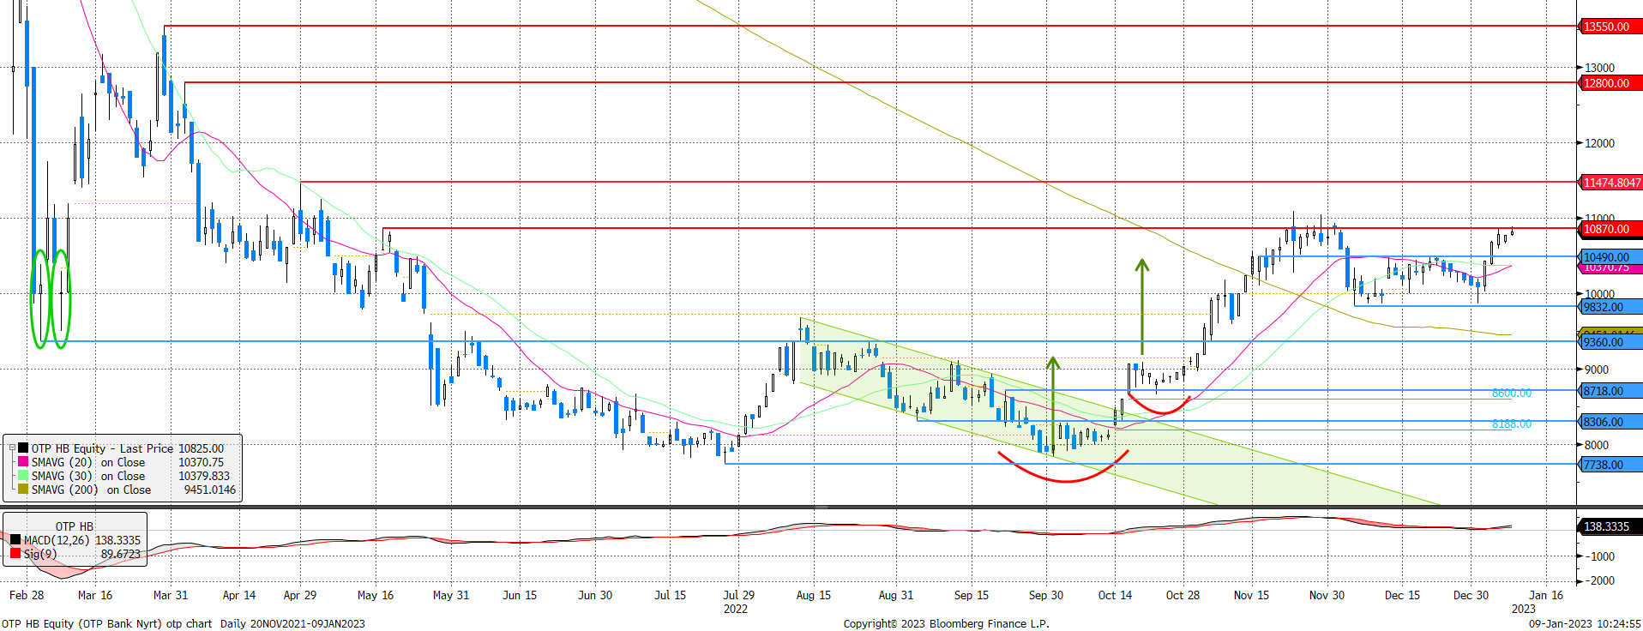
Task: Click the red Sig(9) legend swatch
Action: (15, 554)
